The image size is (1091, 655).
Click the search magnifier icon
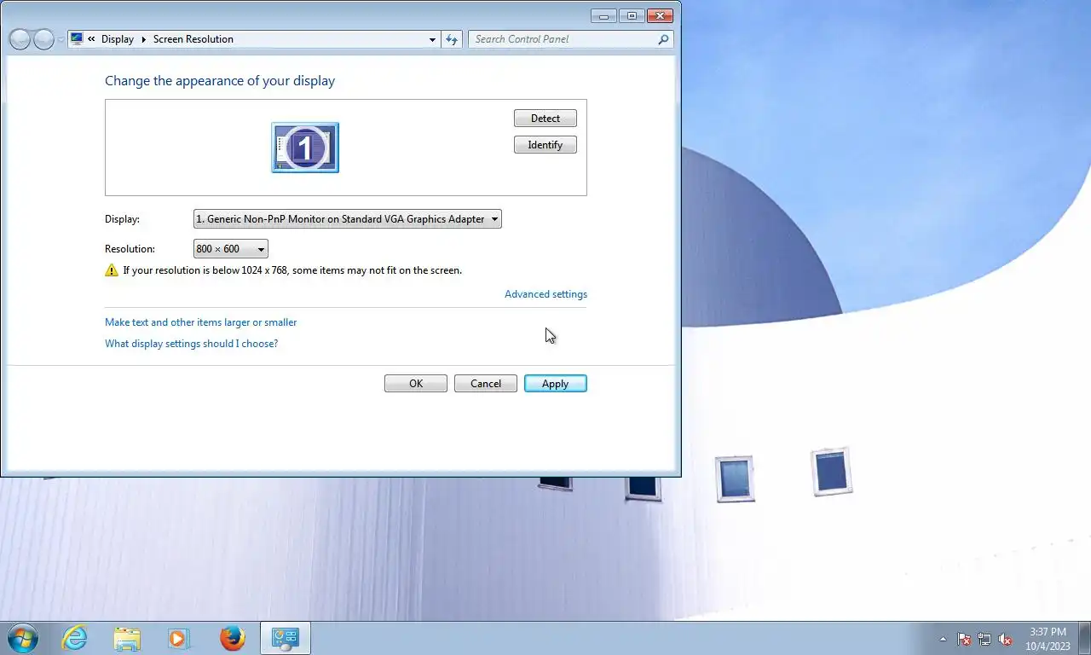663,39
